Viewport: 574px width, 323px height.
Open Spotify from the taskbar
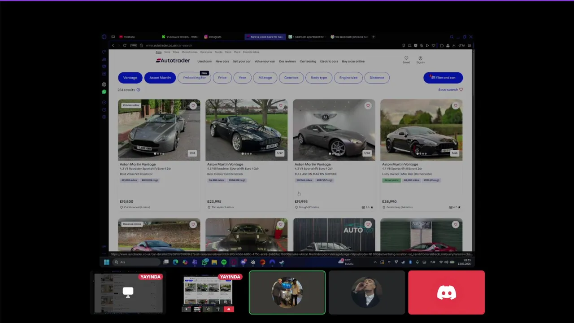tap(224, 262)
